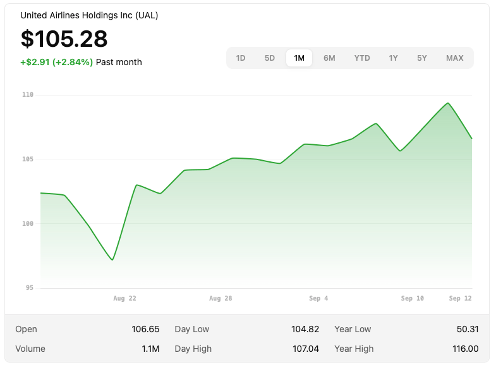
Task: Click the 110 y-axis label
Action: pos(28,95)
